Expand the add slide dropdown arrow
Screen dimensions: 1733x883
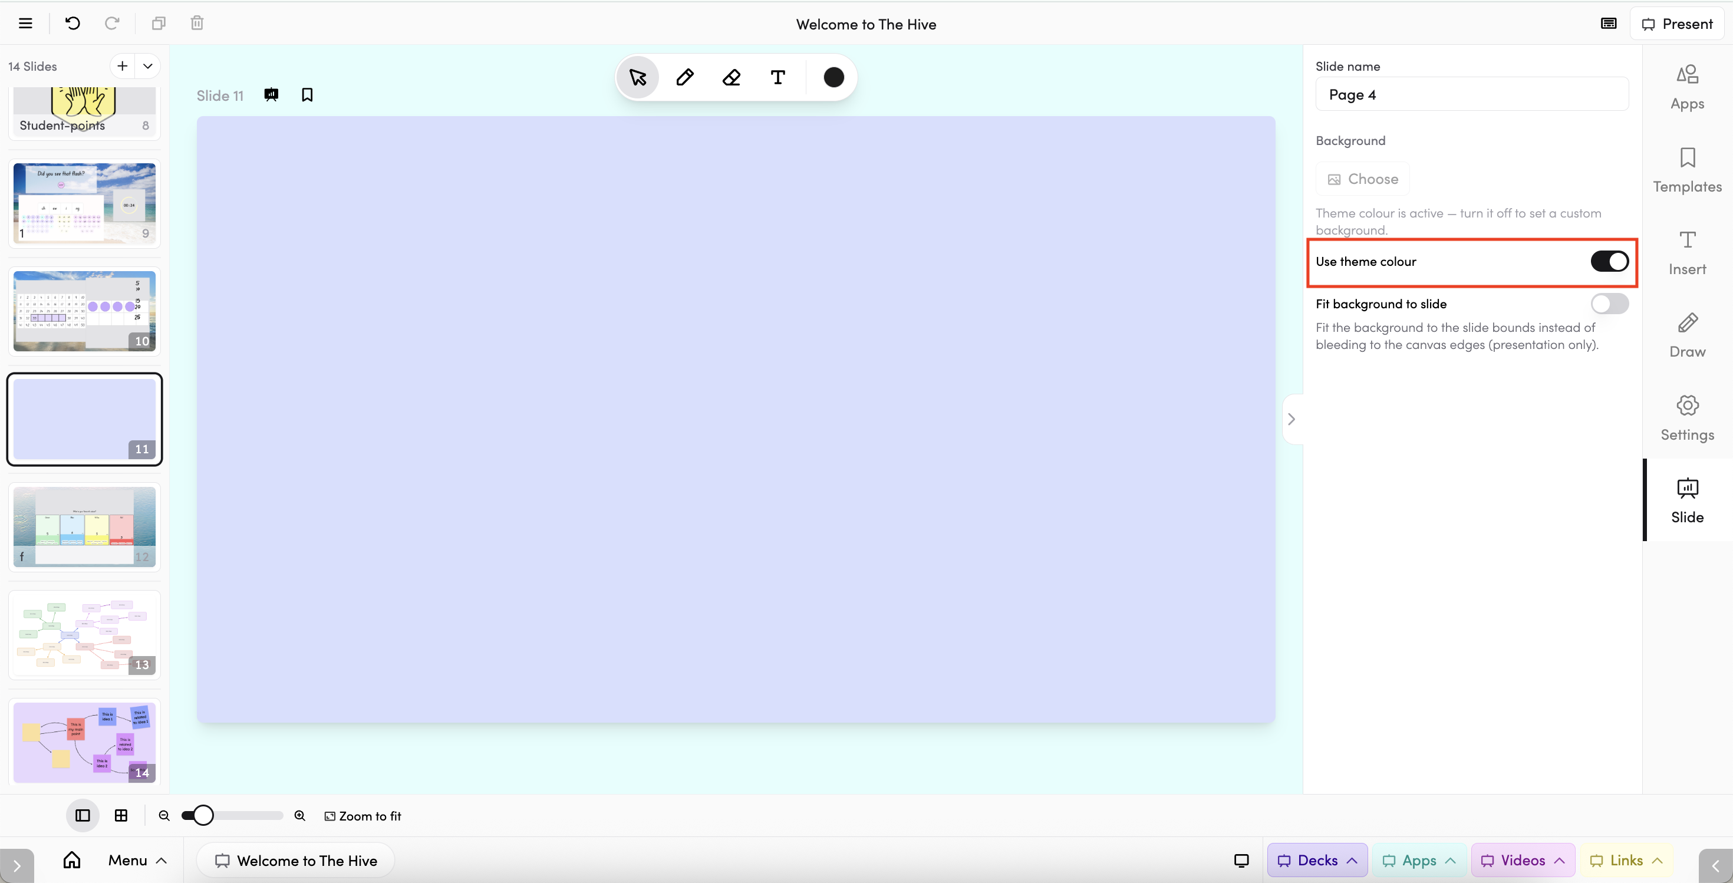coord(148,66)
